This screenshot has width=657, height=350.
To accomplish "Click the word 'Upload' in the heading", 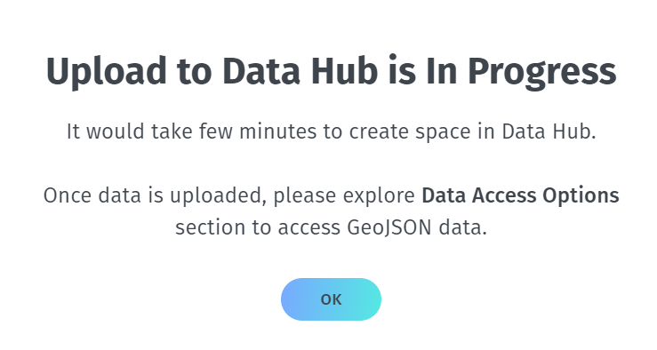I will tap(106, 72).
